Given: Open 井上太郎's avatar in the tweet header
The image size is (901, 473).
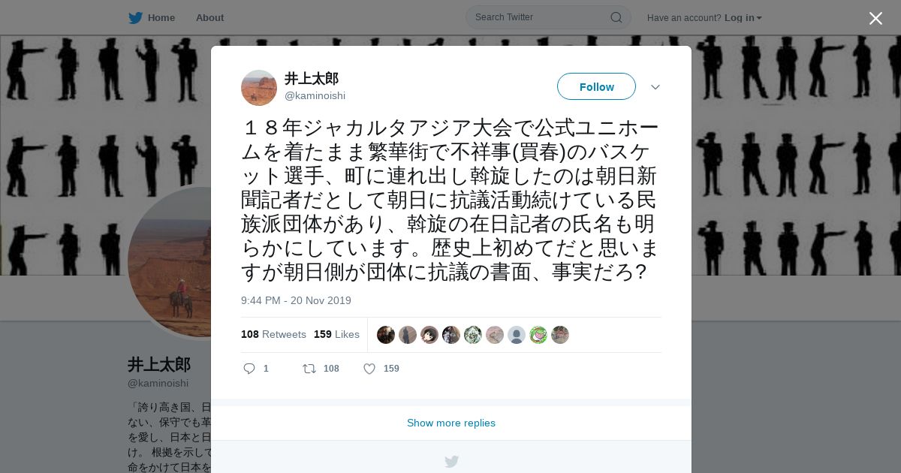Looking at the screenshot, I should (259, 88).
